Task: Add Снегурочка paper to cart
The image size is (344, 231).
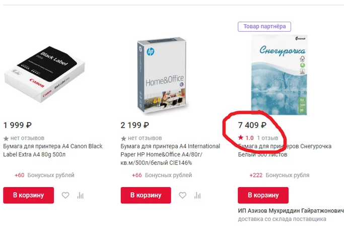Action: tap(263, 195)
